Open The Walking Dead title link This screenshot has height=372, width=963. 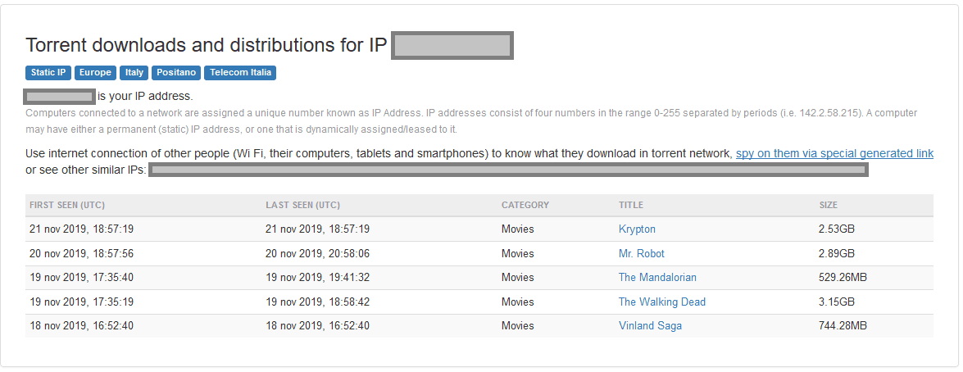tap(661, 302)
